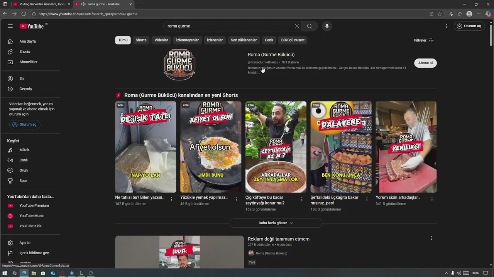Click Oturum aç in the top right

tap(469, 26)
